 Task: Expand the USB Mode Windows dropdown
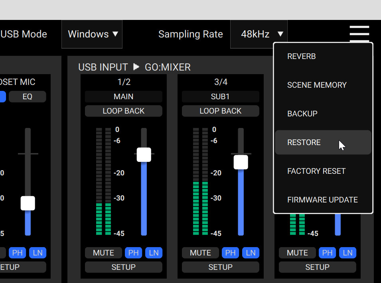(x=92, y=34)
